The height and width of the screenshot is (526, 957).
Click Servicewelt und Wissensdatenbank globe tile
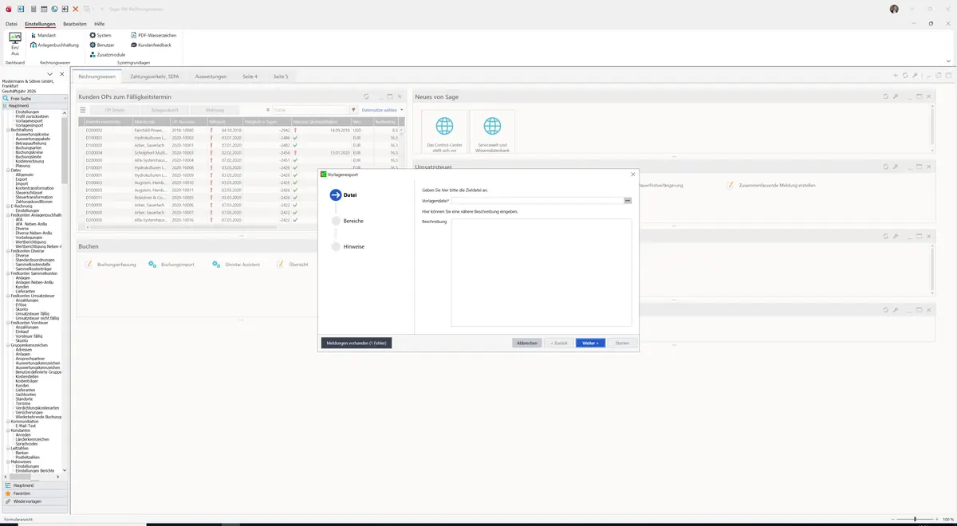point(492,132)
